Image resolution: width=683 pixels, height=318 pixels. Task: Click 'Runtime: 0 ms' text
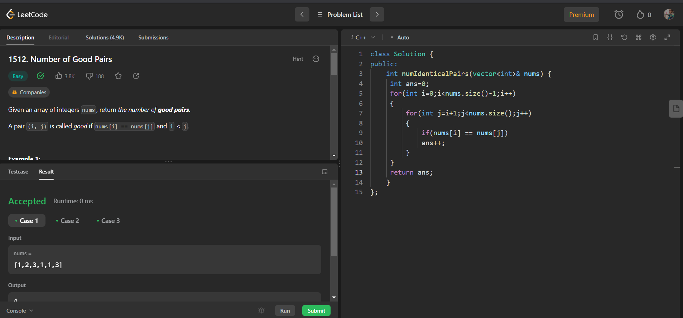[x=73, y=201]
